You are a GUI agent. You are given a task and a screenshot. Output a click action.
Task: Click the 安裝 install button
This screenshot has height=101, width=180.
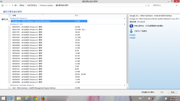[162, 92]
